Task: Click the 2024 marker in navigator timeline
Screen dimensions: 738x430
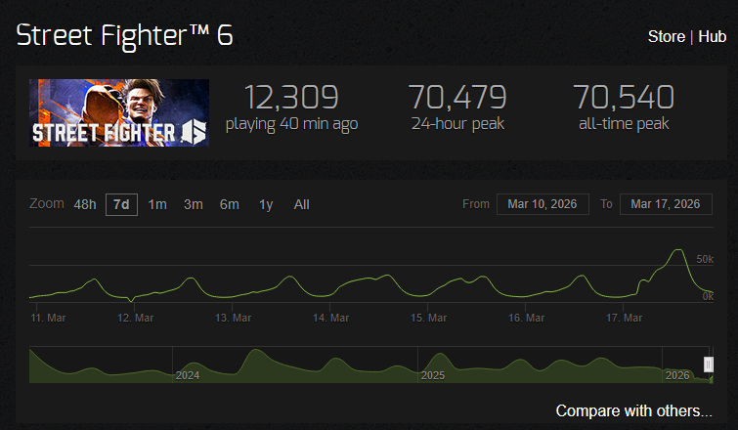Action: [x=188, y=375]
